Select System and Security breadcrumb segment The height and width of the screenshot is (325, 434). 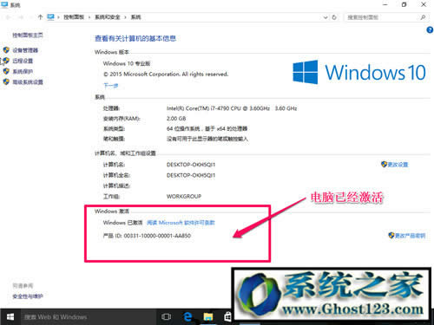pos(108,17)
